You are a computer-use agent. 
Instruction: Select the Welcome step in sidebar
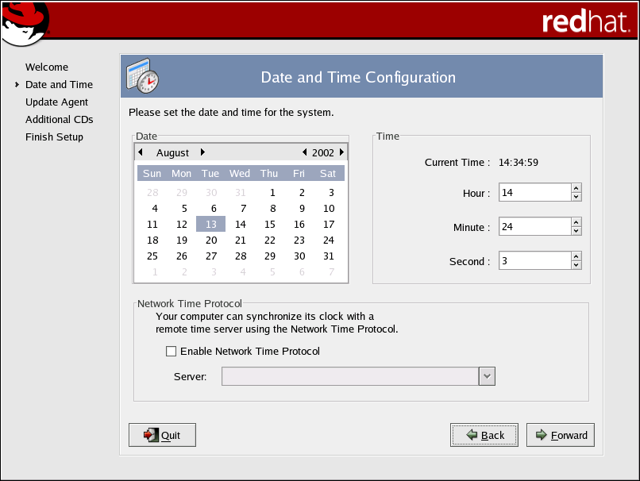47,67
